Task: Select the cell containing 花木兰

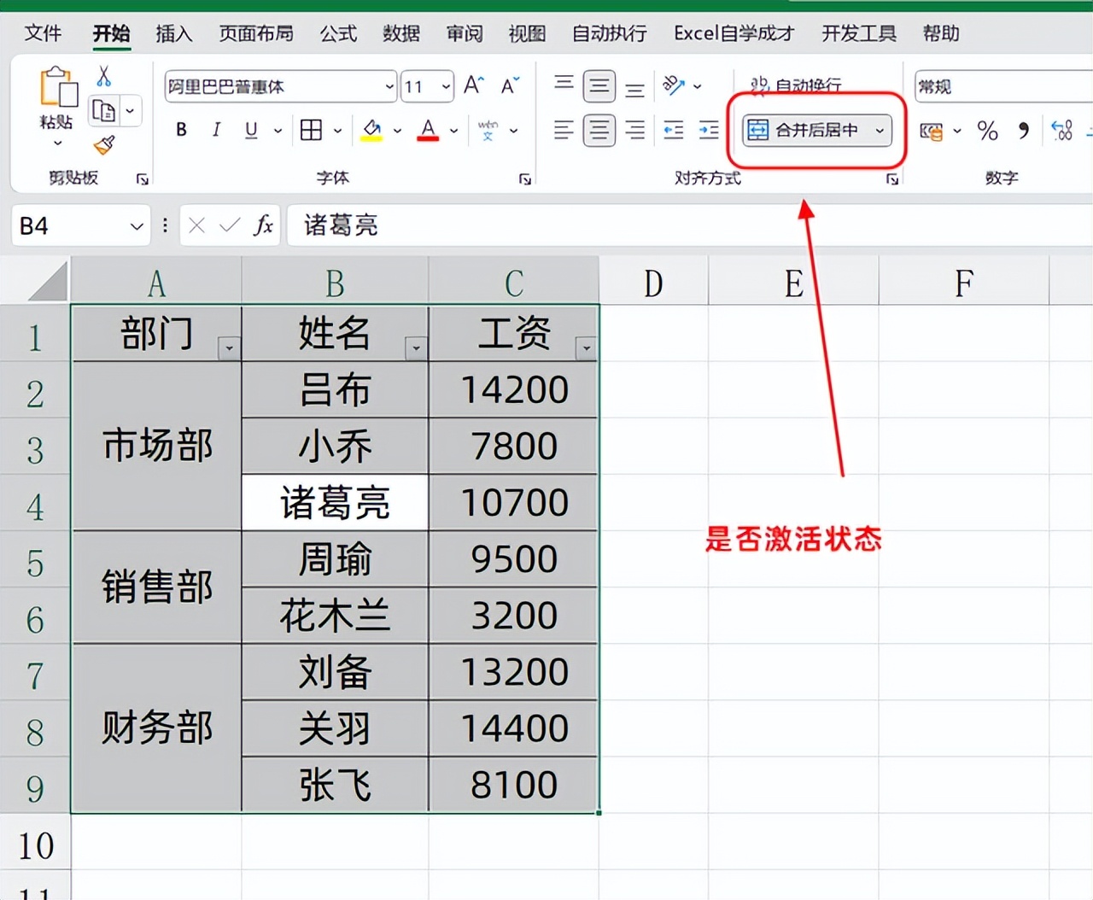Action: click(x=335, y=615)
